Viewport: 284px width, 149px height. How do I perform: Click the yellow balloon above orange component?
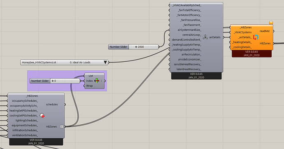click(271, 23)
